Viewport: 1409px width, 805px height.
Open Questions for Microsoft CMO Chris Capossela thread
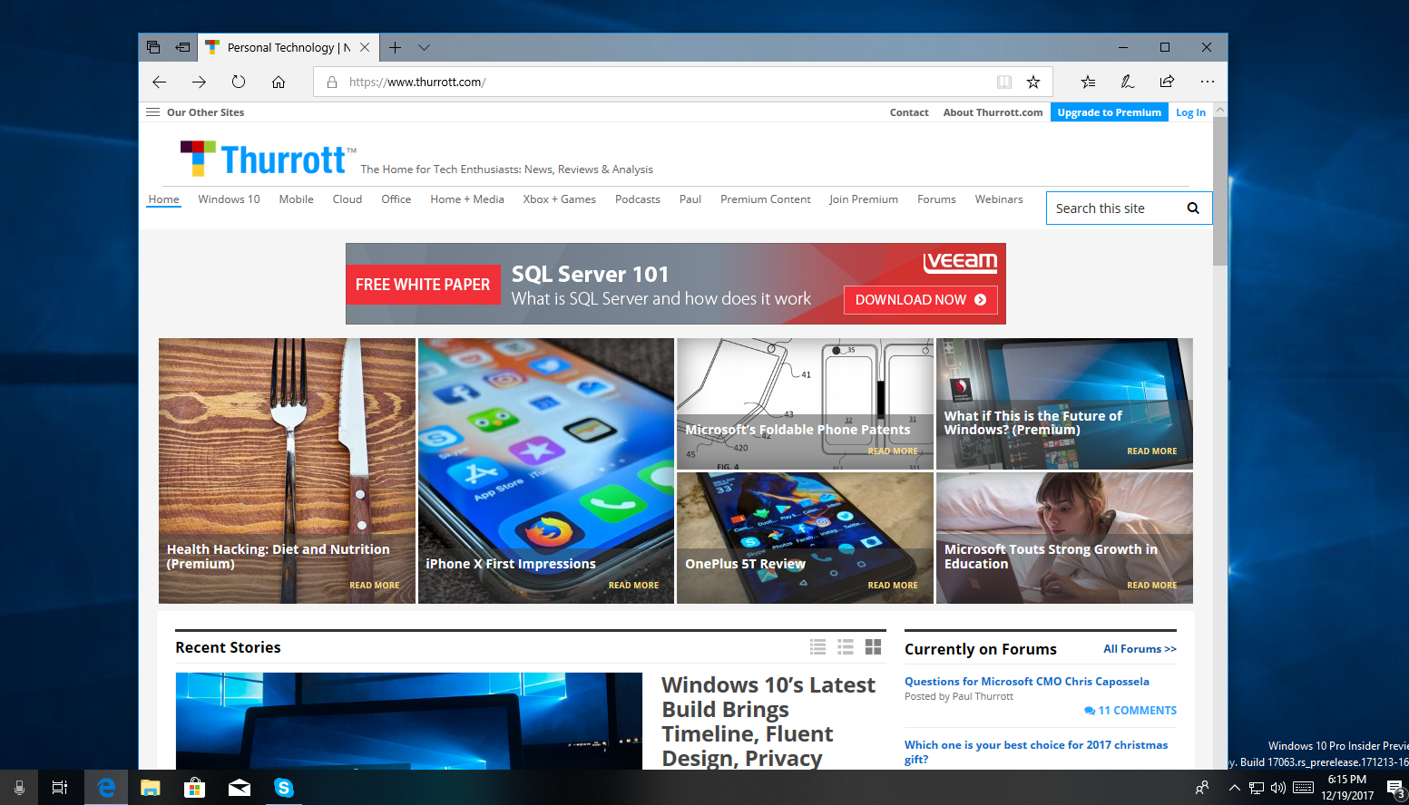(x=1027, y=682)
